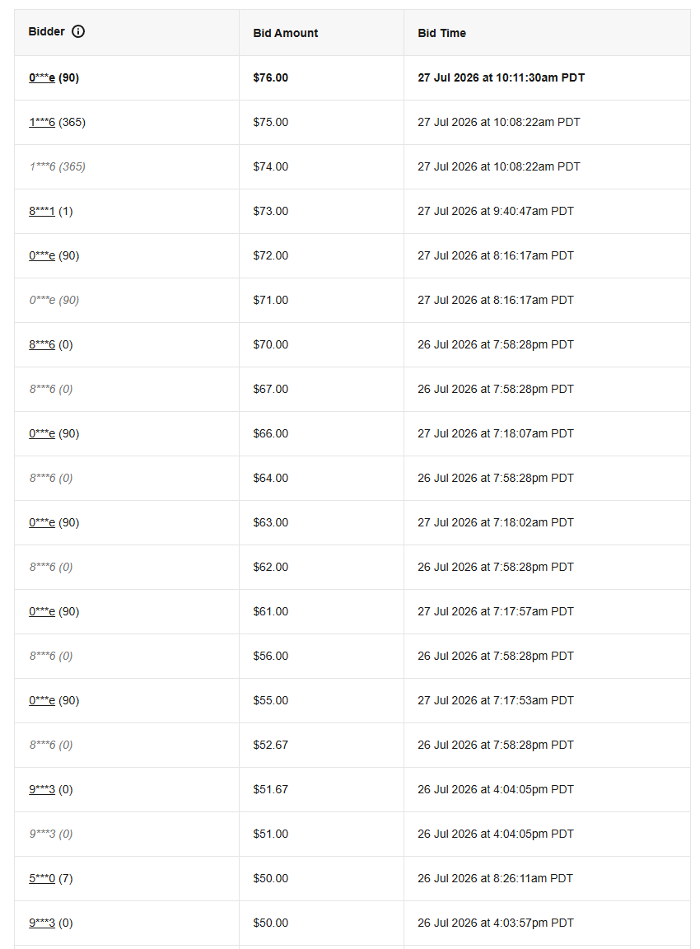Select the $76.00 winning bid amount
This screenshot has height=949, width=700.
(x=270, y=77)
